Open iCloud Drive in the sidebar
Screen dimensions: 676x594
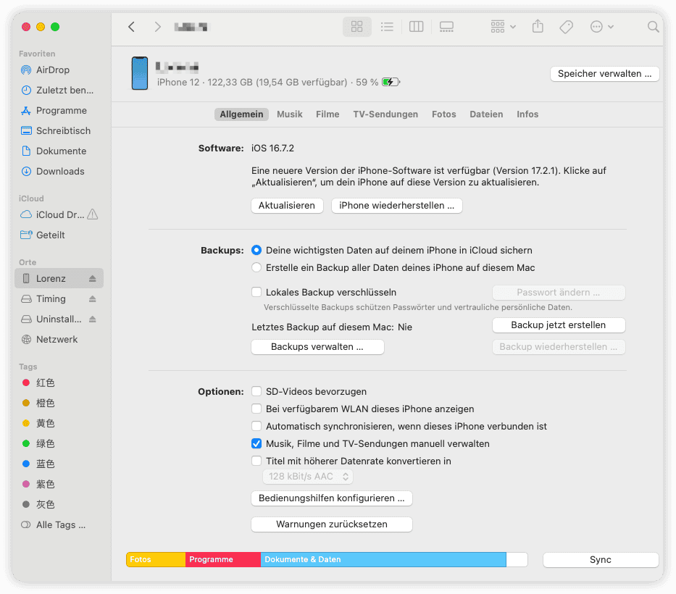click(51, 214)
